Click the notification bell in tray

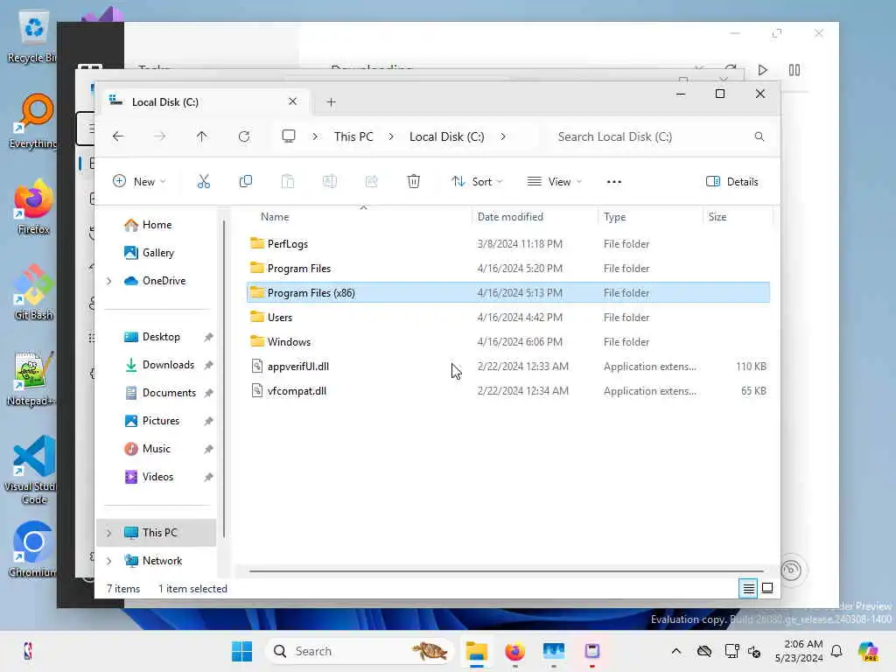click(836, 651)
